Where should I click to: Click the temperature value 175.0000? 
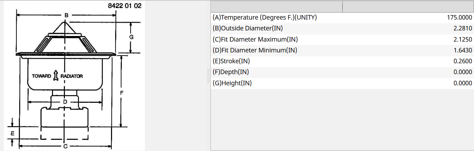click(460, 17)
